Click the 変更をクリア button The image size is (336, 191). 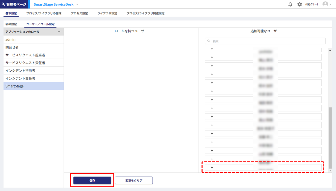(134, 180)
